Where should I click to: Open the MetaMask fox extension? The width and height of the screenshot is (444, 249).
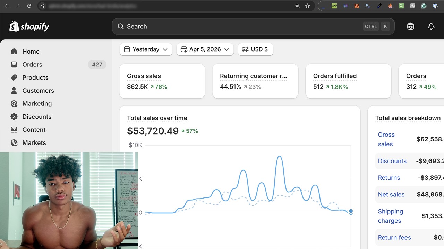(x=357, y=6)
